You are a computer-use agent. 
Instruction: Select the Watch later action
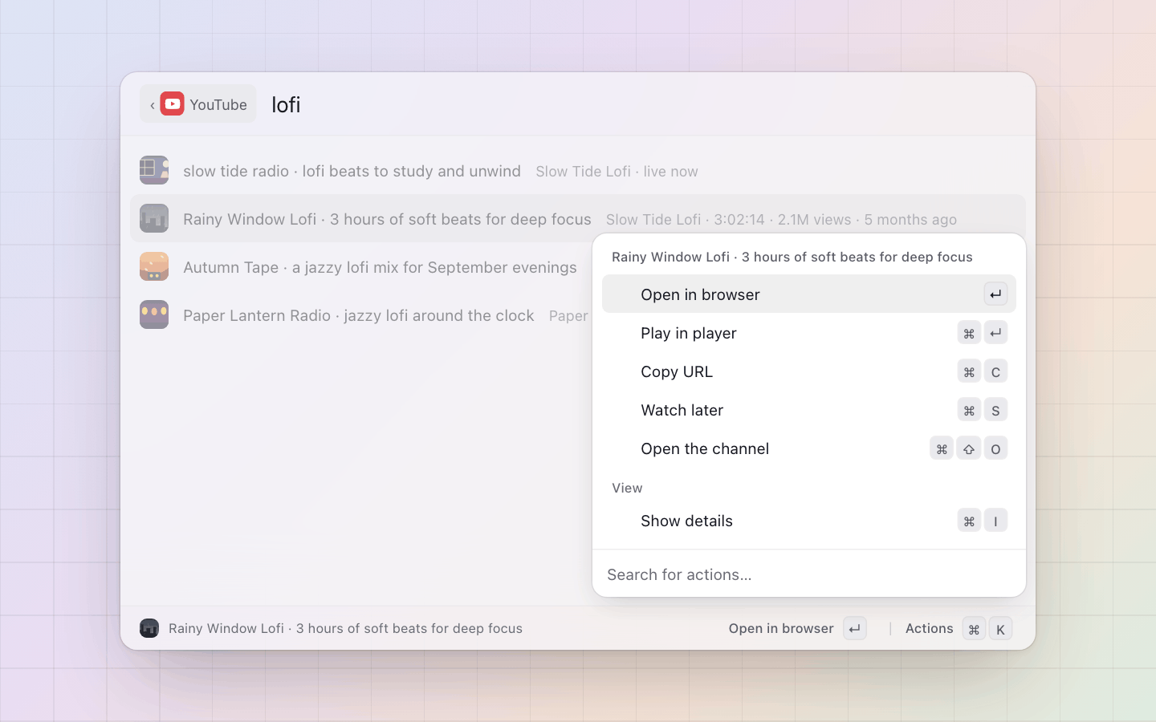809,410
